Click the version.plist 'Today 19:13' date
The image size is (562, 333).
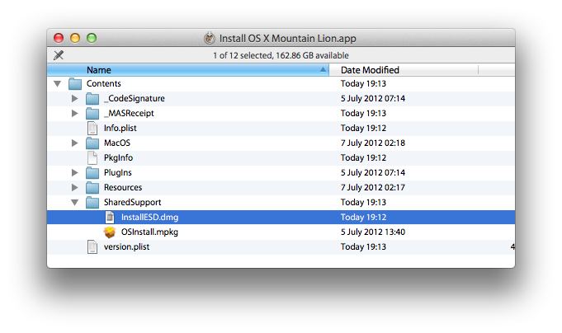[363, 247]
